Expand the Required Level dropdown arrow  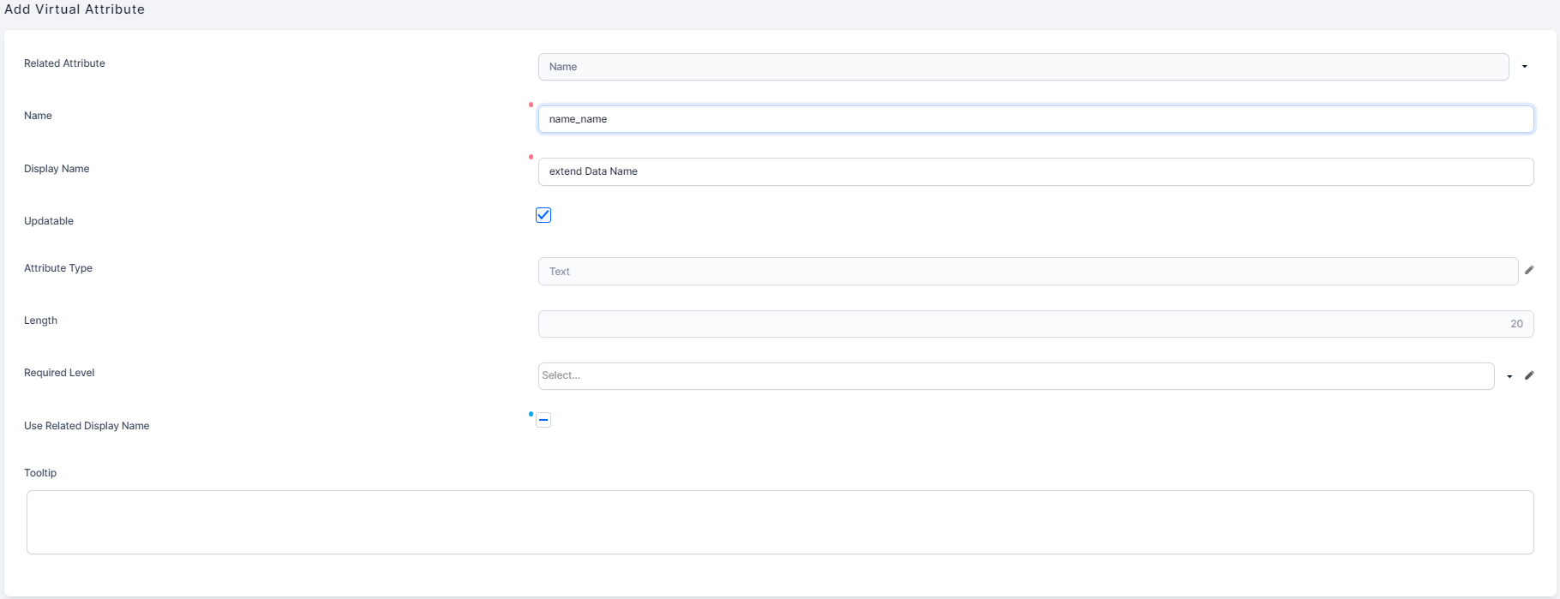[1509, 376]
